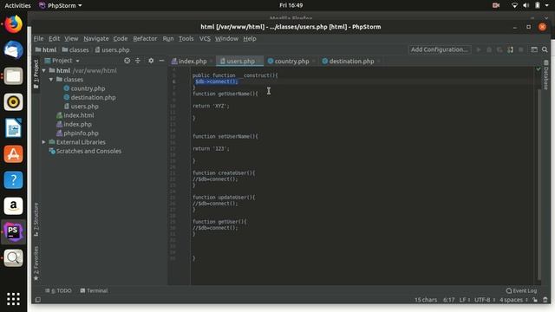This screenshot has height=312, width=555.
Task: Click screen recording indicator in top bar
Action: (x=496, y=5)
